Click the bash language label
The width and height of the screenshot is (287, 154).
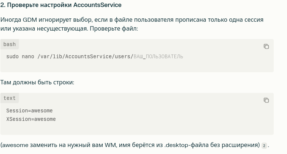10,44
